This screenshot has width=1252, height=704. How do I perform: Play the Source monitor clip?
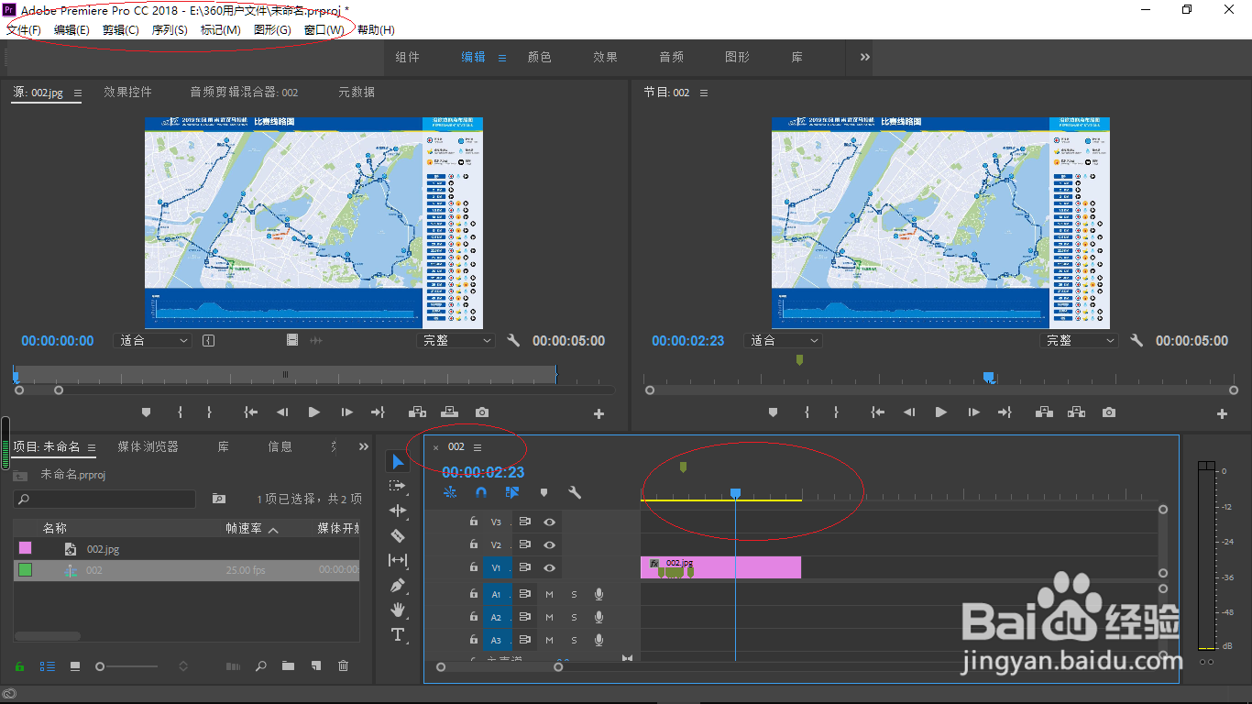pos(314,412)
